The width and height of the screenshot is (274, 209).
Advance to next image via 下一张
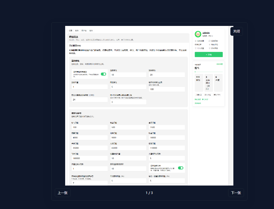[x=236, y=193]
